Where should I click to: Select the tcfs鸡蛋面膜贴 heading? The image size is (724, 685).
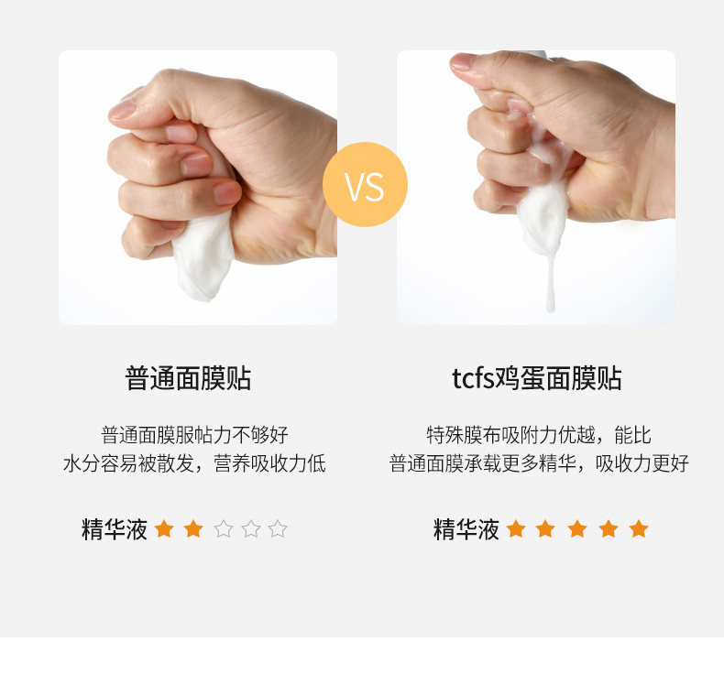(536, 378)
